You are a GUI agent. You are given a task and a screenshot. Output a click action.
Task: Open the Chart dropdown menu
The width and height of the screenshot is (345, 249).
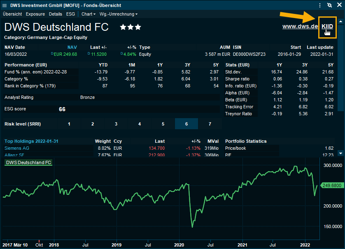point(88,14)
